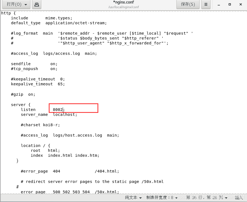The height and width of the screenshot is (202, 247).
Task: Open the line and column position dropdown
Action: (206, 197)
